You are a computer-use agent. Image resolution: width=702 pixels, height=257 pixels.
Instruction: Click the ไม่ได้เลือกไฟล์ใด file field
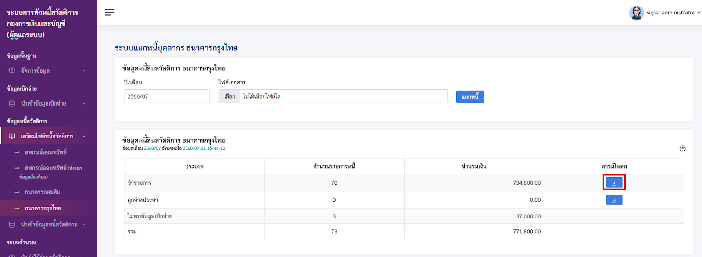click(x=344, y=96)
